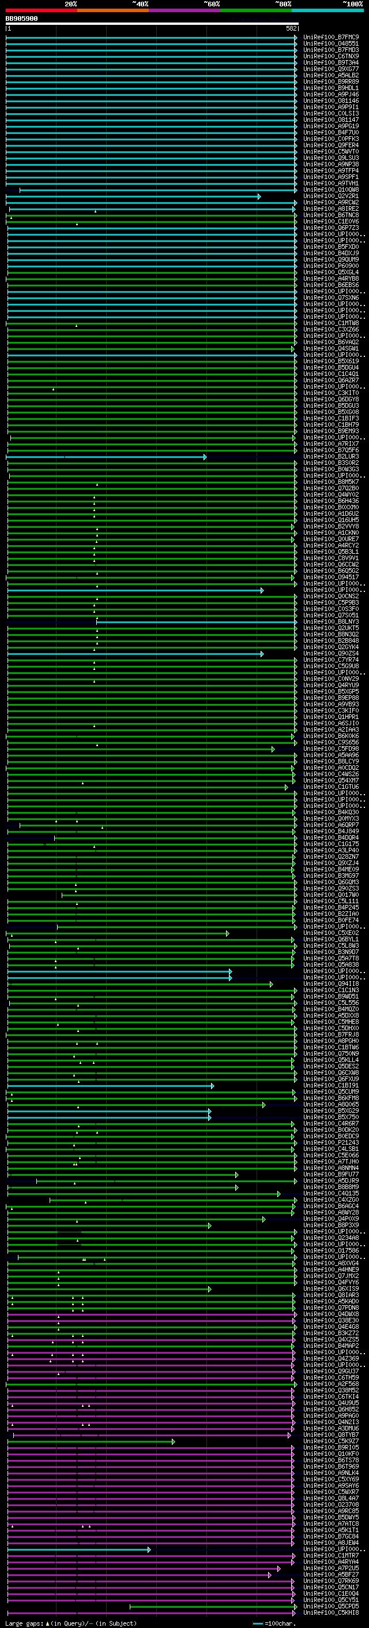
Task: Click the UniRef100_Q10QW8 label
Action: [330, 189]
